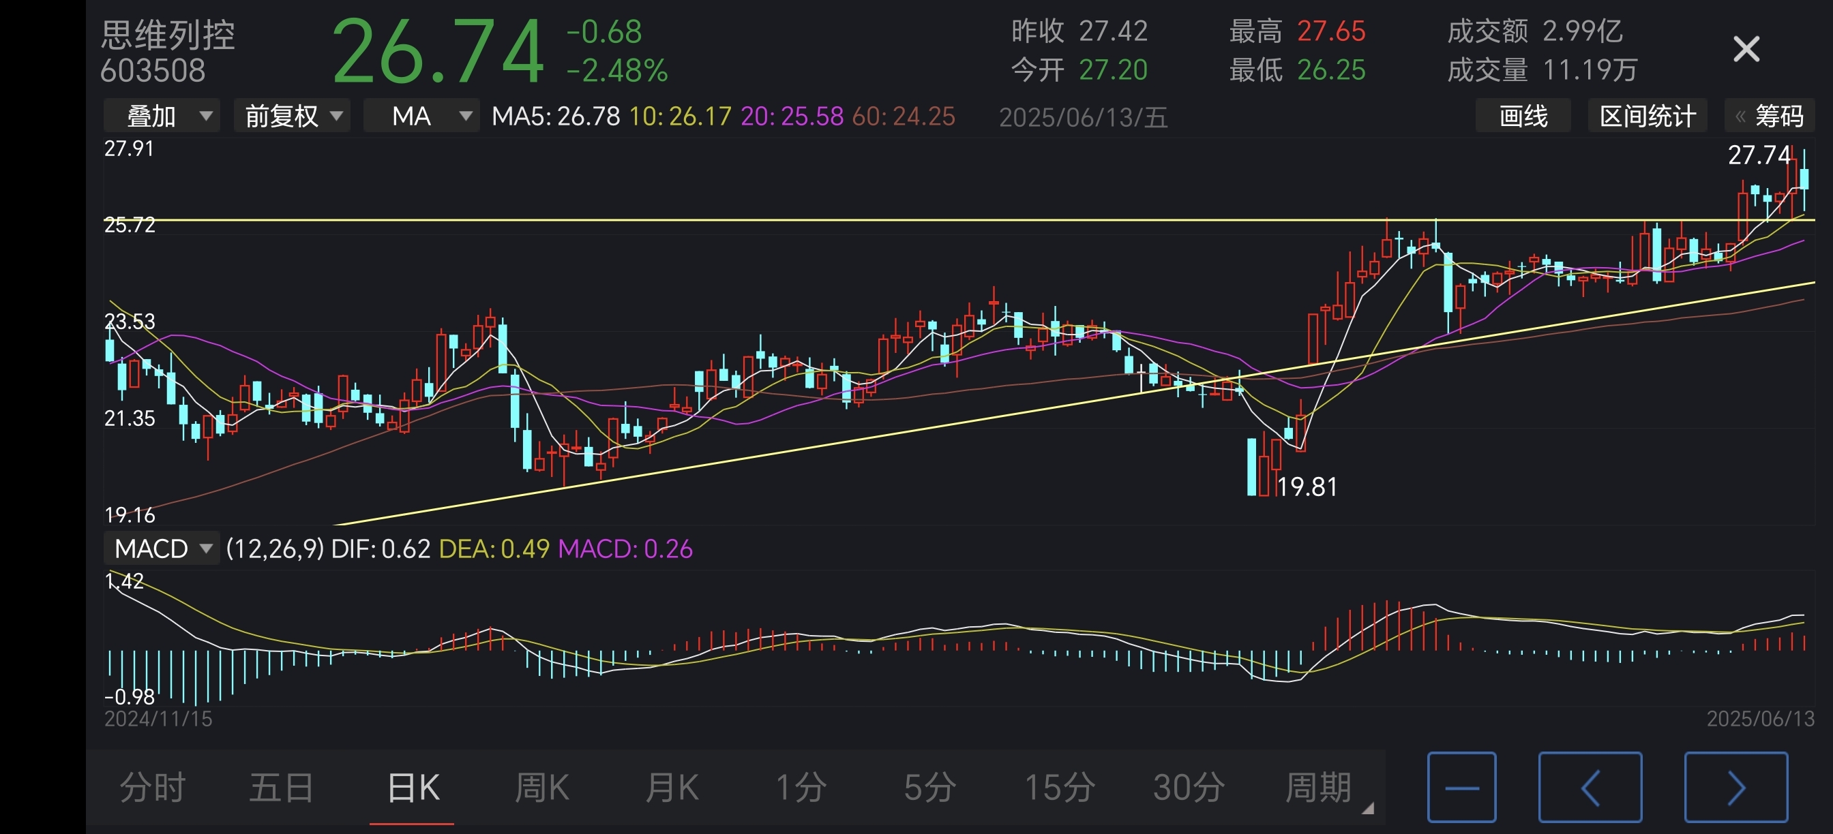Viewport: 1833px width, 834px height.
Task: Click the 27.91 axis label
Action: pos(129,149)
